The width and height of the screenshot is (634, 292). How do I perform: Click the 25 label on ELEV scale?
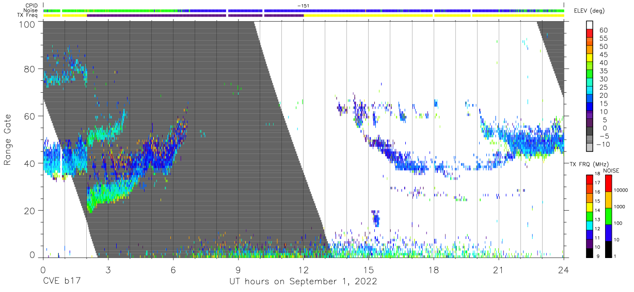[x=603, y=87]
